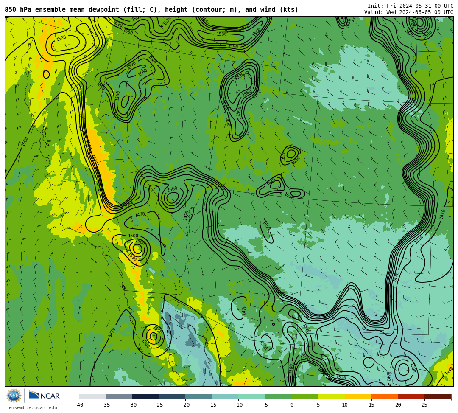458x413 pixels.
Task: Click the dark brown 25+ colorbar swatch
Action: coord(438,396)
